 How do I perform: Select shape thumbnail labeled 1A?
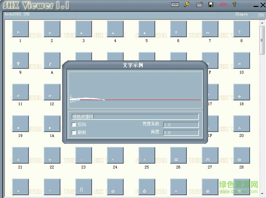tap(52, 124)
